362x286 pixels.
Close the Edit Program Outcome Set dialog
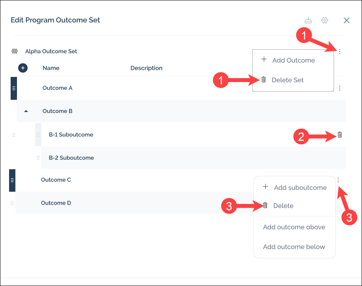347,21
